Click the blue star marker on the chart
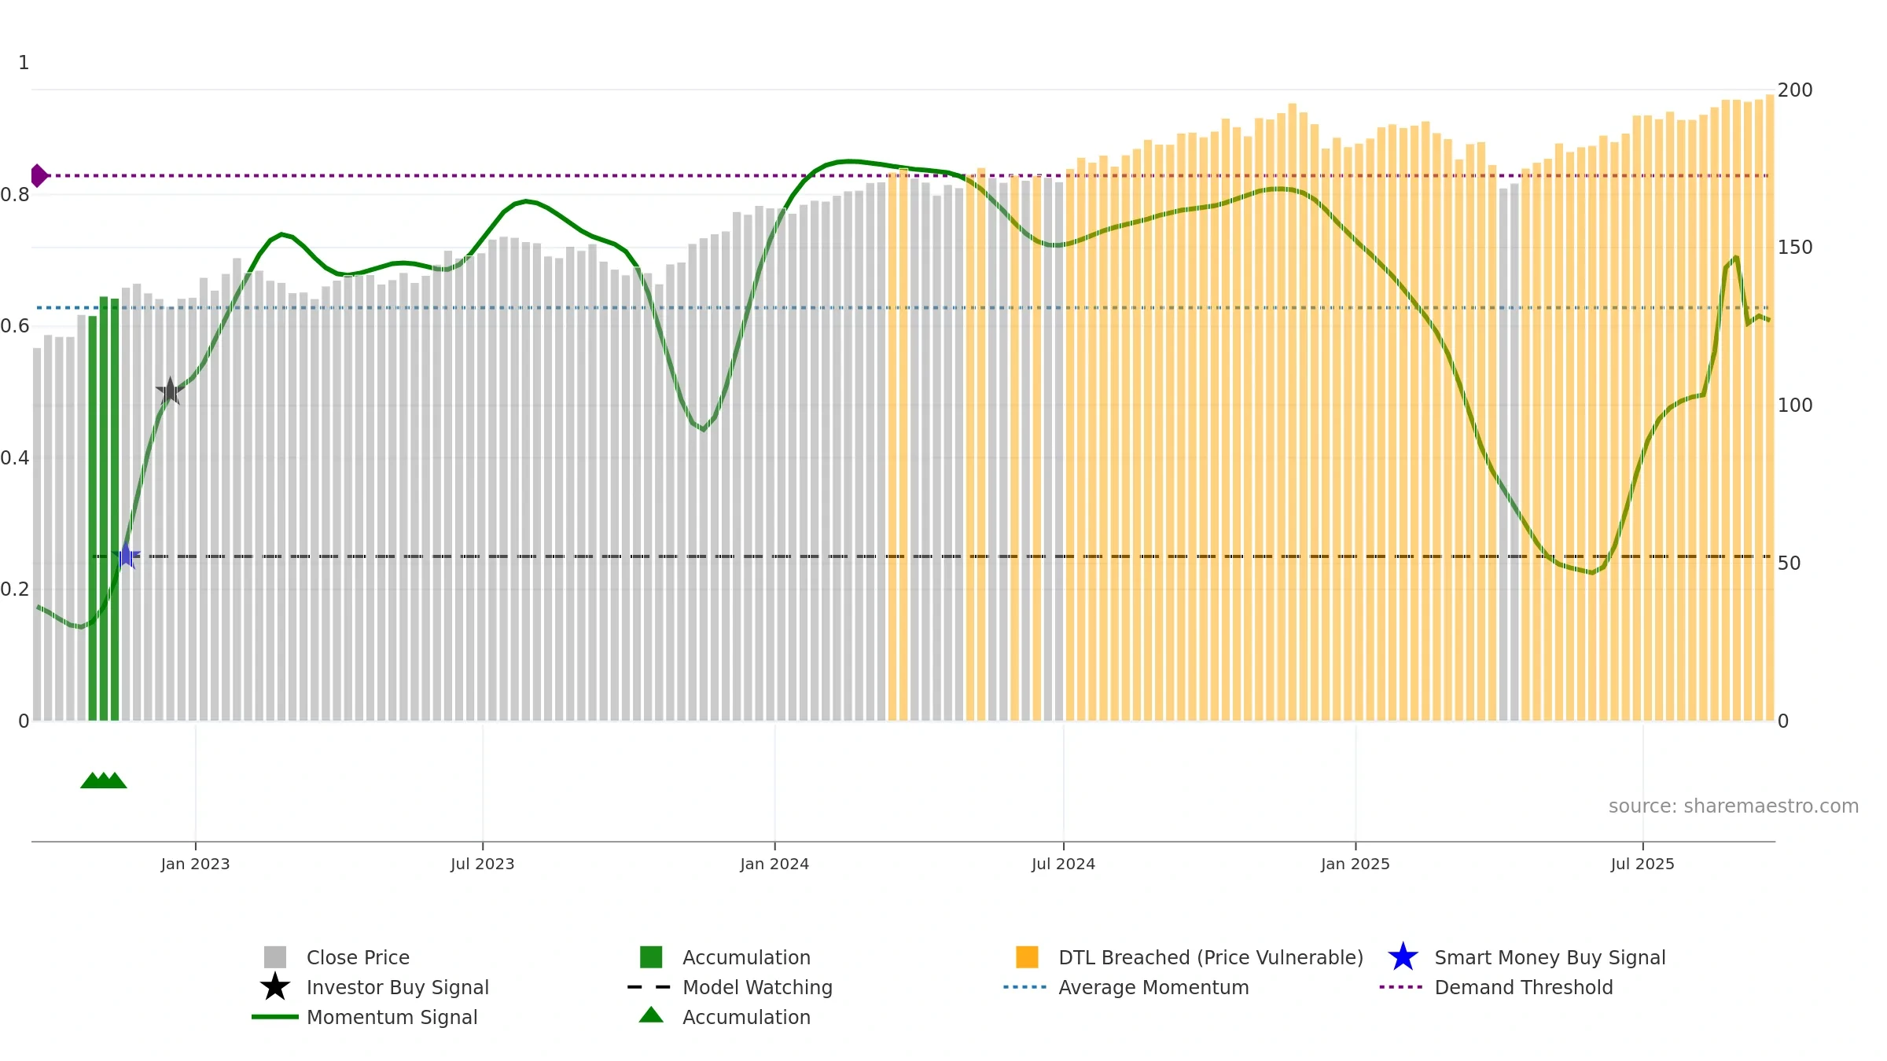Viewport: 1887px width, 1061px height. (x=126, y=556)
